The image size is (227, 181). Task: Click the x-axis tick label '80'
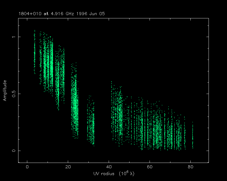(190, 167)
